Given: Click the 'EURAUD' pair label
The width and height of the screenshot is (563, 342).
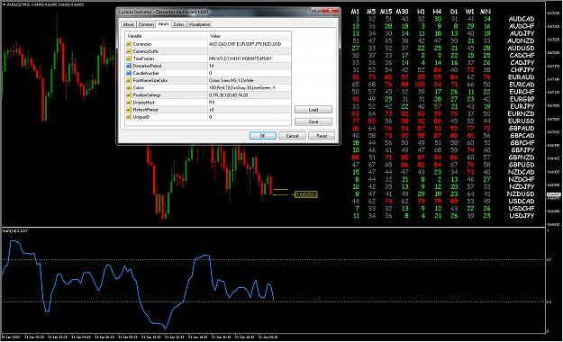Looking at the screenshot, I should 522,77.
